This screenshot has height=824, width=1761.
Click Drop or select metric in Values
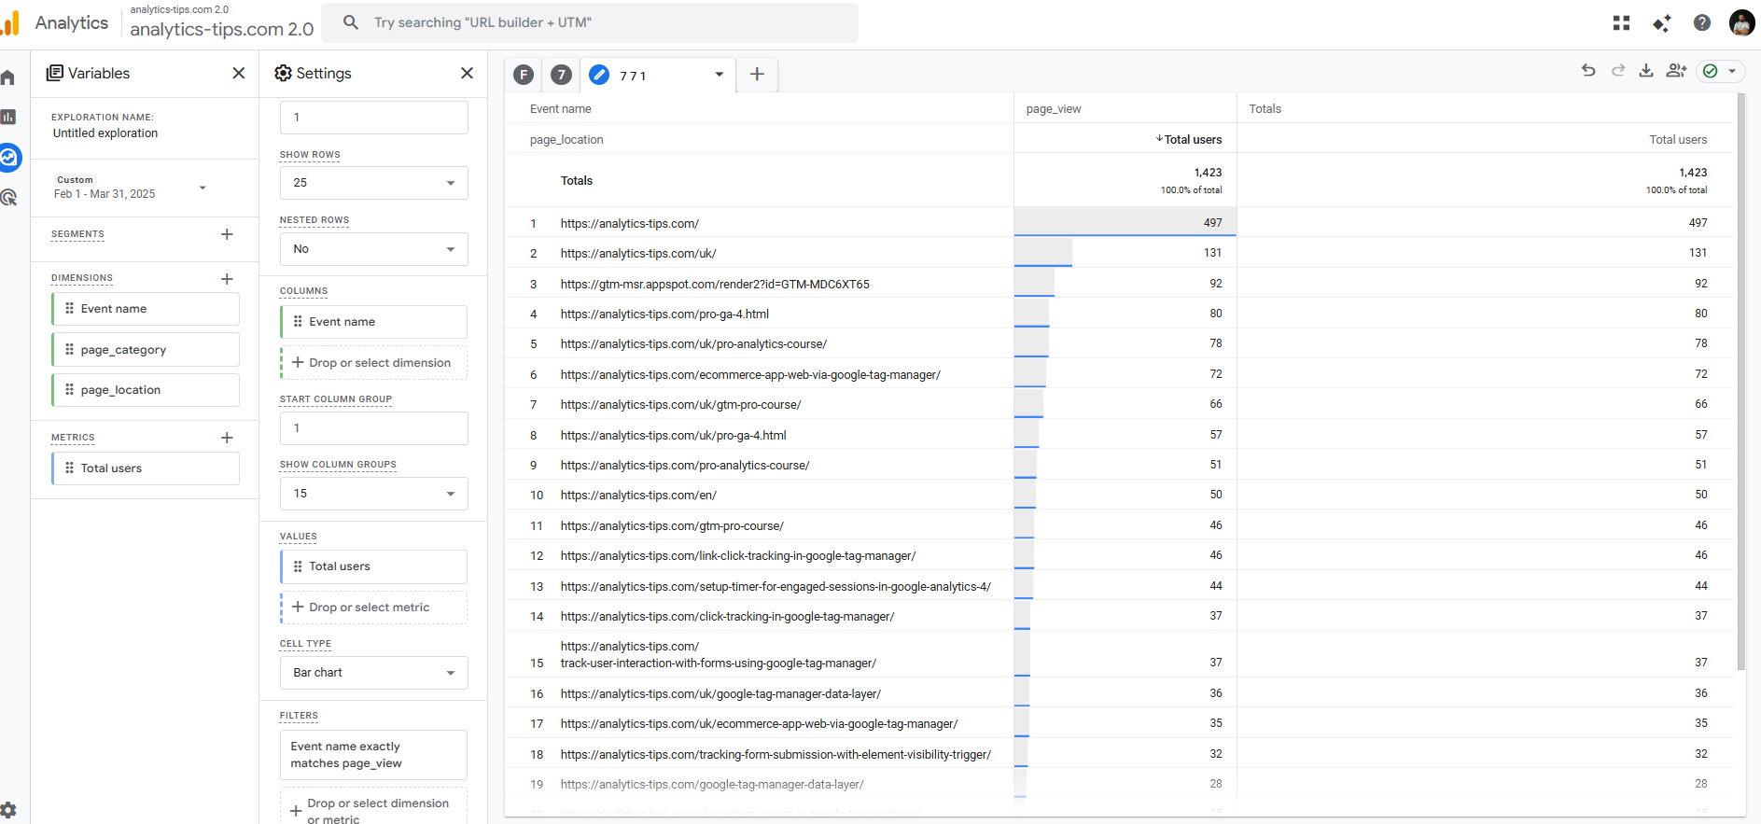(373, 608)
